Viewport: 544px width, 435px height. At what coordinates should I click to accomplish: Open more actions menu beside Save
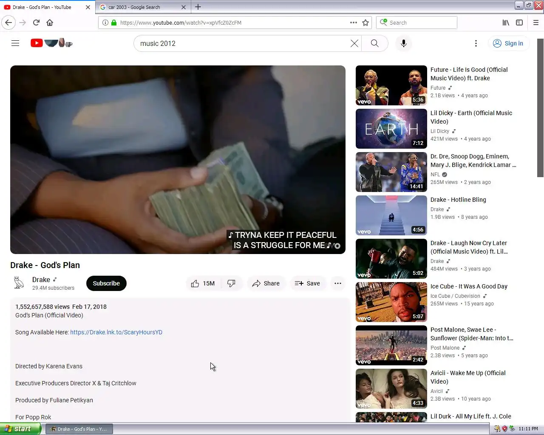[x=338, y=283]
